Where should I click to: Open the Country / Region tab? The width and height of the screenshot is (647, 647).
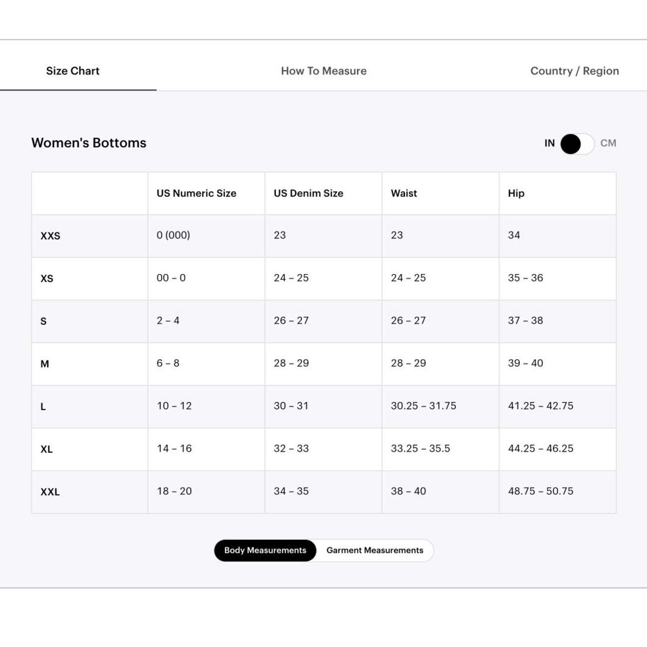[574, 71]
